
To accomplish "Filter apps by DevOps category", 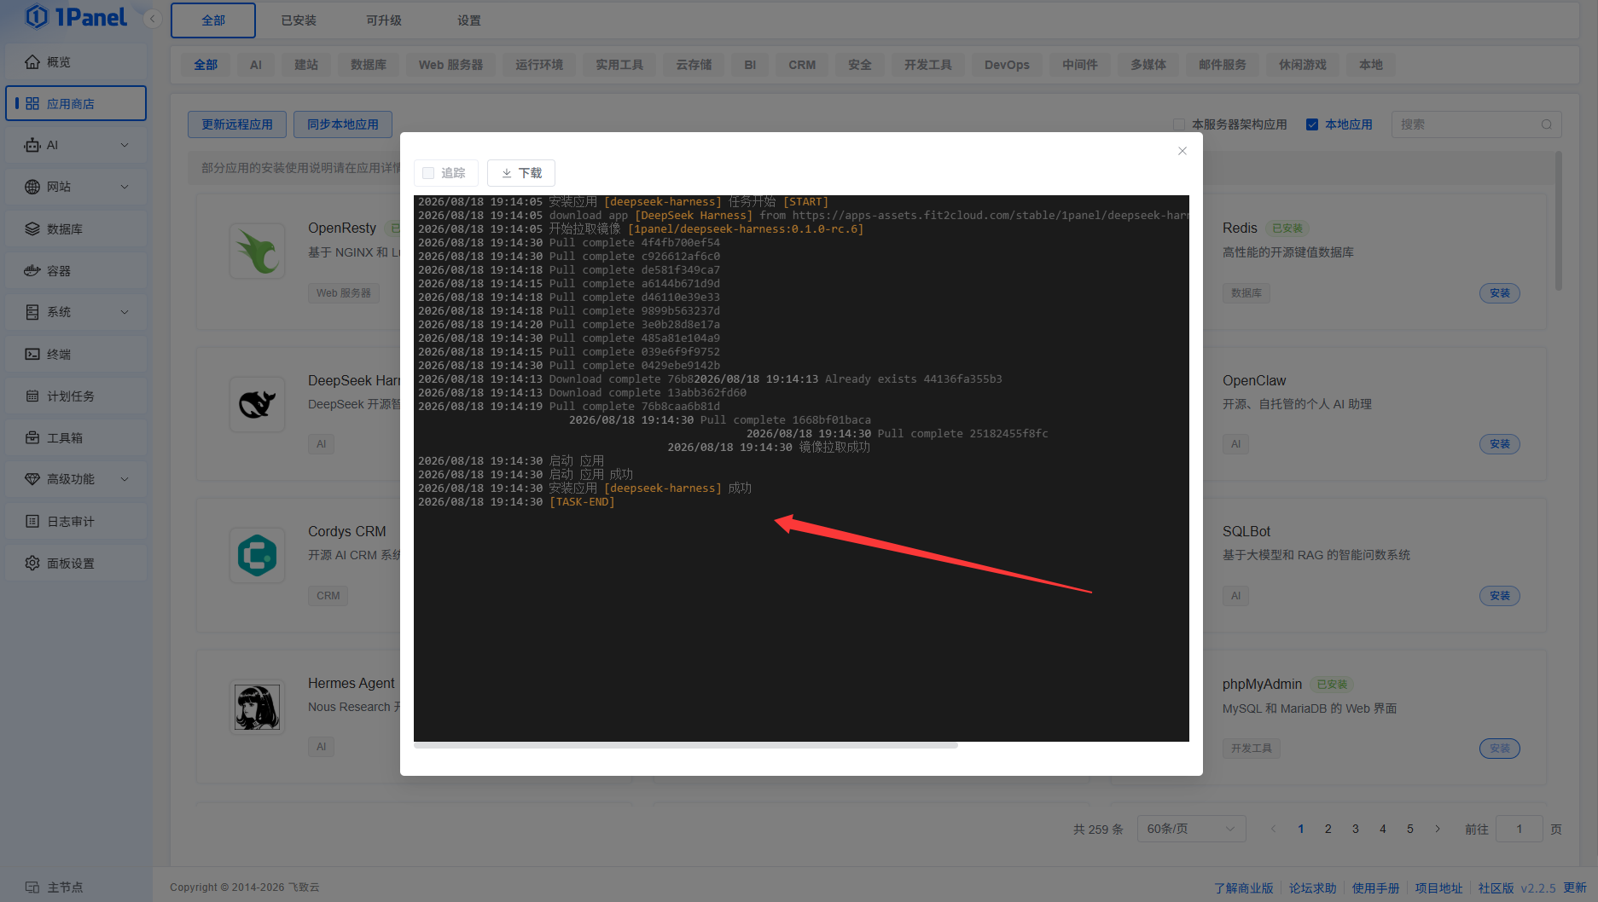I will 1007,65.
